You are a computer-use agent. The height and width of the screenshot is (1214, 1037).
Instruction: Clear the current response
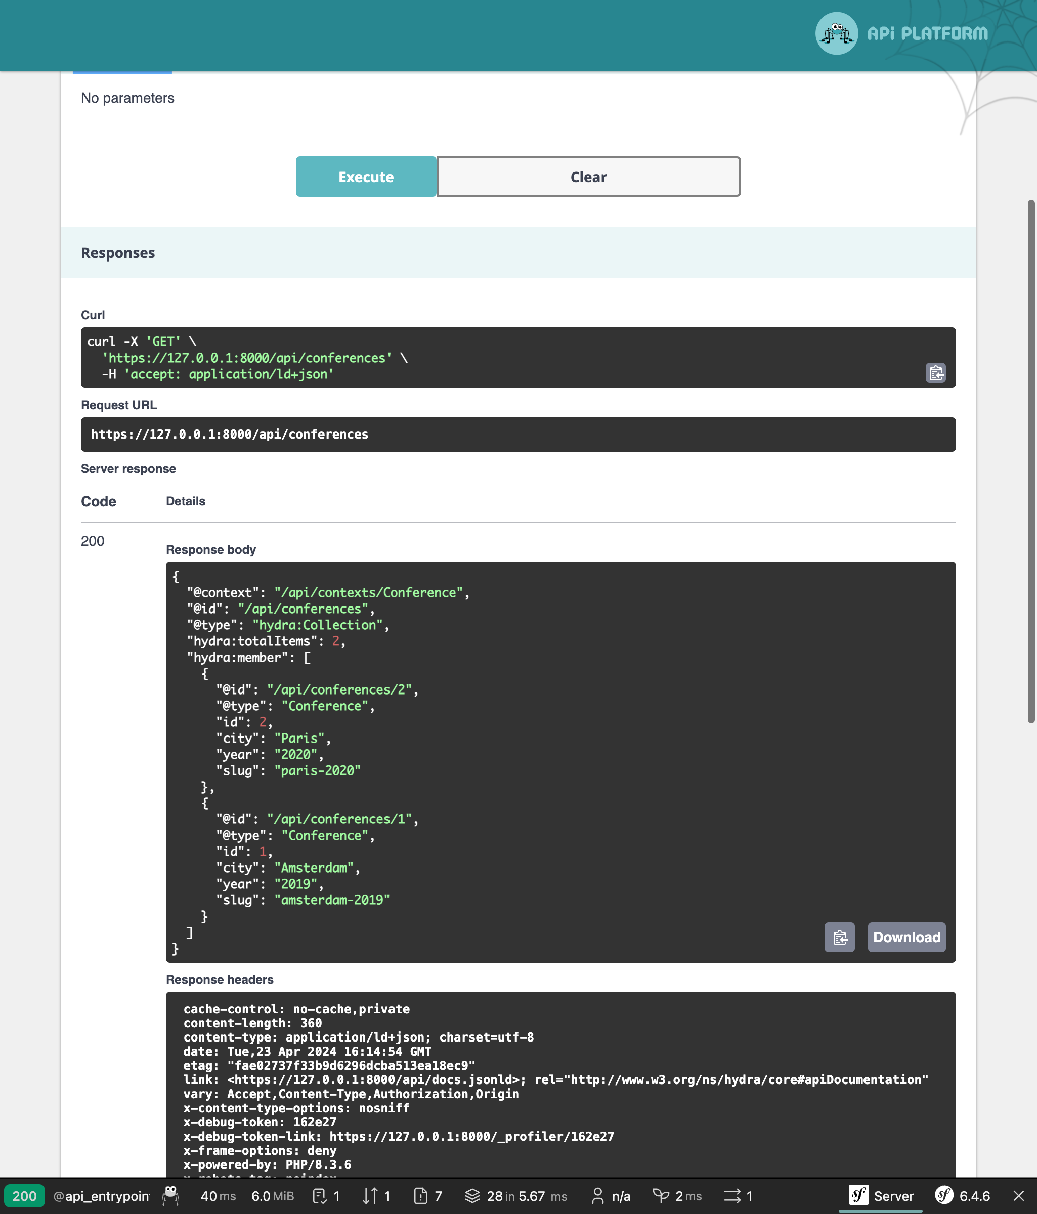tap(588, 177)
